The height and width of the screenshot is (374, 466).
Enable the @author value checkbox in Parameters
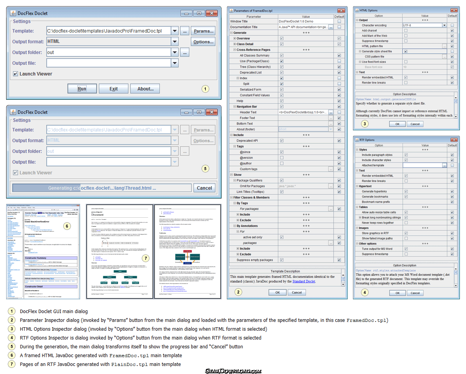[282, 163]
